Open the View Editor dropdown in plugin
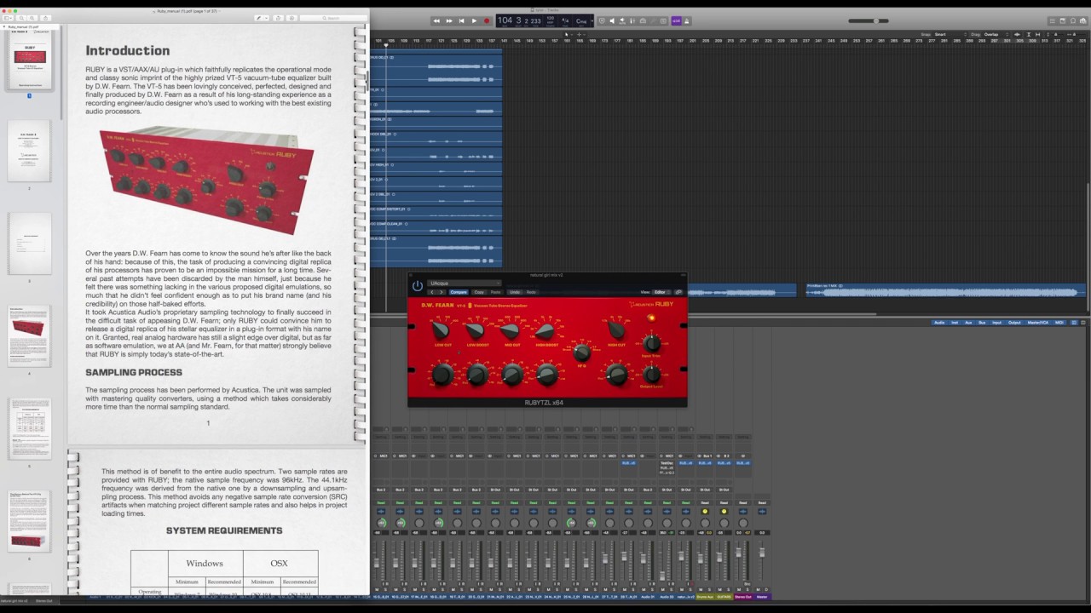Viewport: 1091px width, 613px height. pyautogui.click(x=661, y=292)
